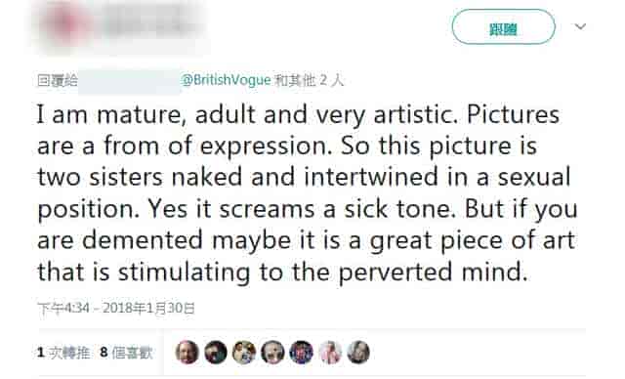The width and height of the screenshot is (625, 379).
Task: Show the 和其他 2 人 recipients list
Action: [309, 80]
